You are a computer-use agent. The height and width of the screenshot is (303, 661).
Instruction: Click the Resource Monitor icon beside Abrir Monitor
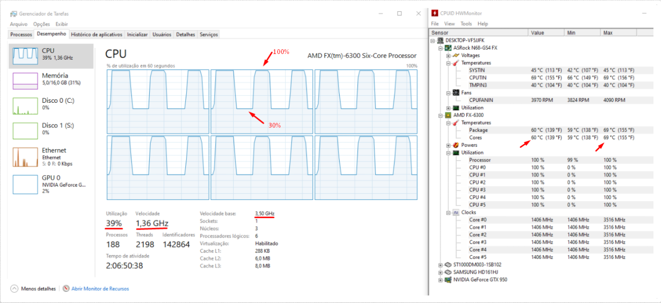(66, 288)
